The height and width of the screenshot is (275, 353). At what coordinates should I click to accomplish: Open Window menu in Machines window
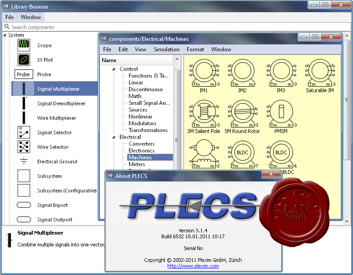221,49
